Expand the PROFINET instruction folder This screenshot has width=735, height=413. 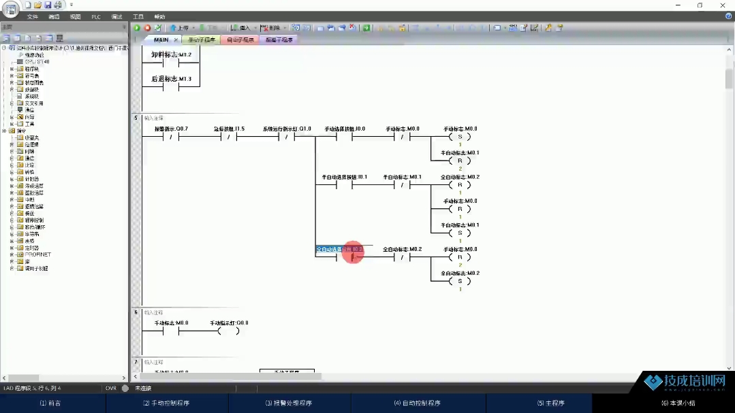tap(12, 254)
